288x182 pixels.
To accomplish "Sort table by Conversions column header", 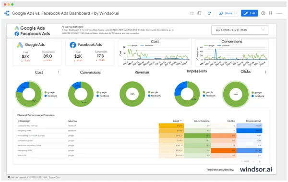I will (202, 121).
